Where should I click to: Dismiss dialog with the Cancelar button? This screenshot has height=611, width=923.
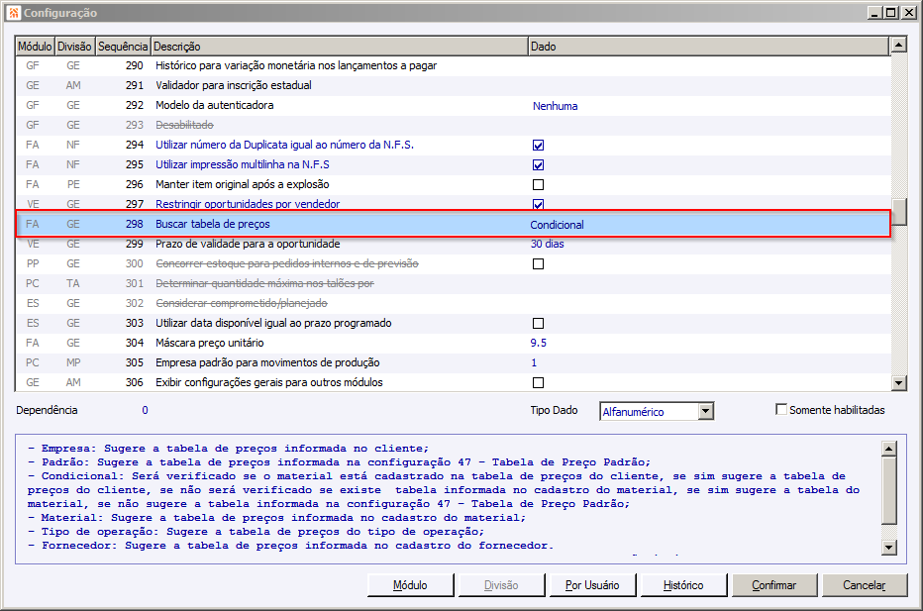tap(865, 585)
